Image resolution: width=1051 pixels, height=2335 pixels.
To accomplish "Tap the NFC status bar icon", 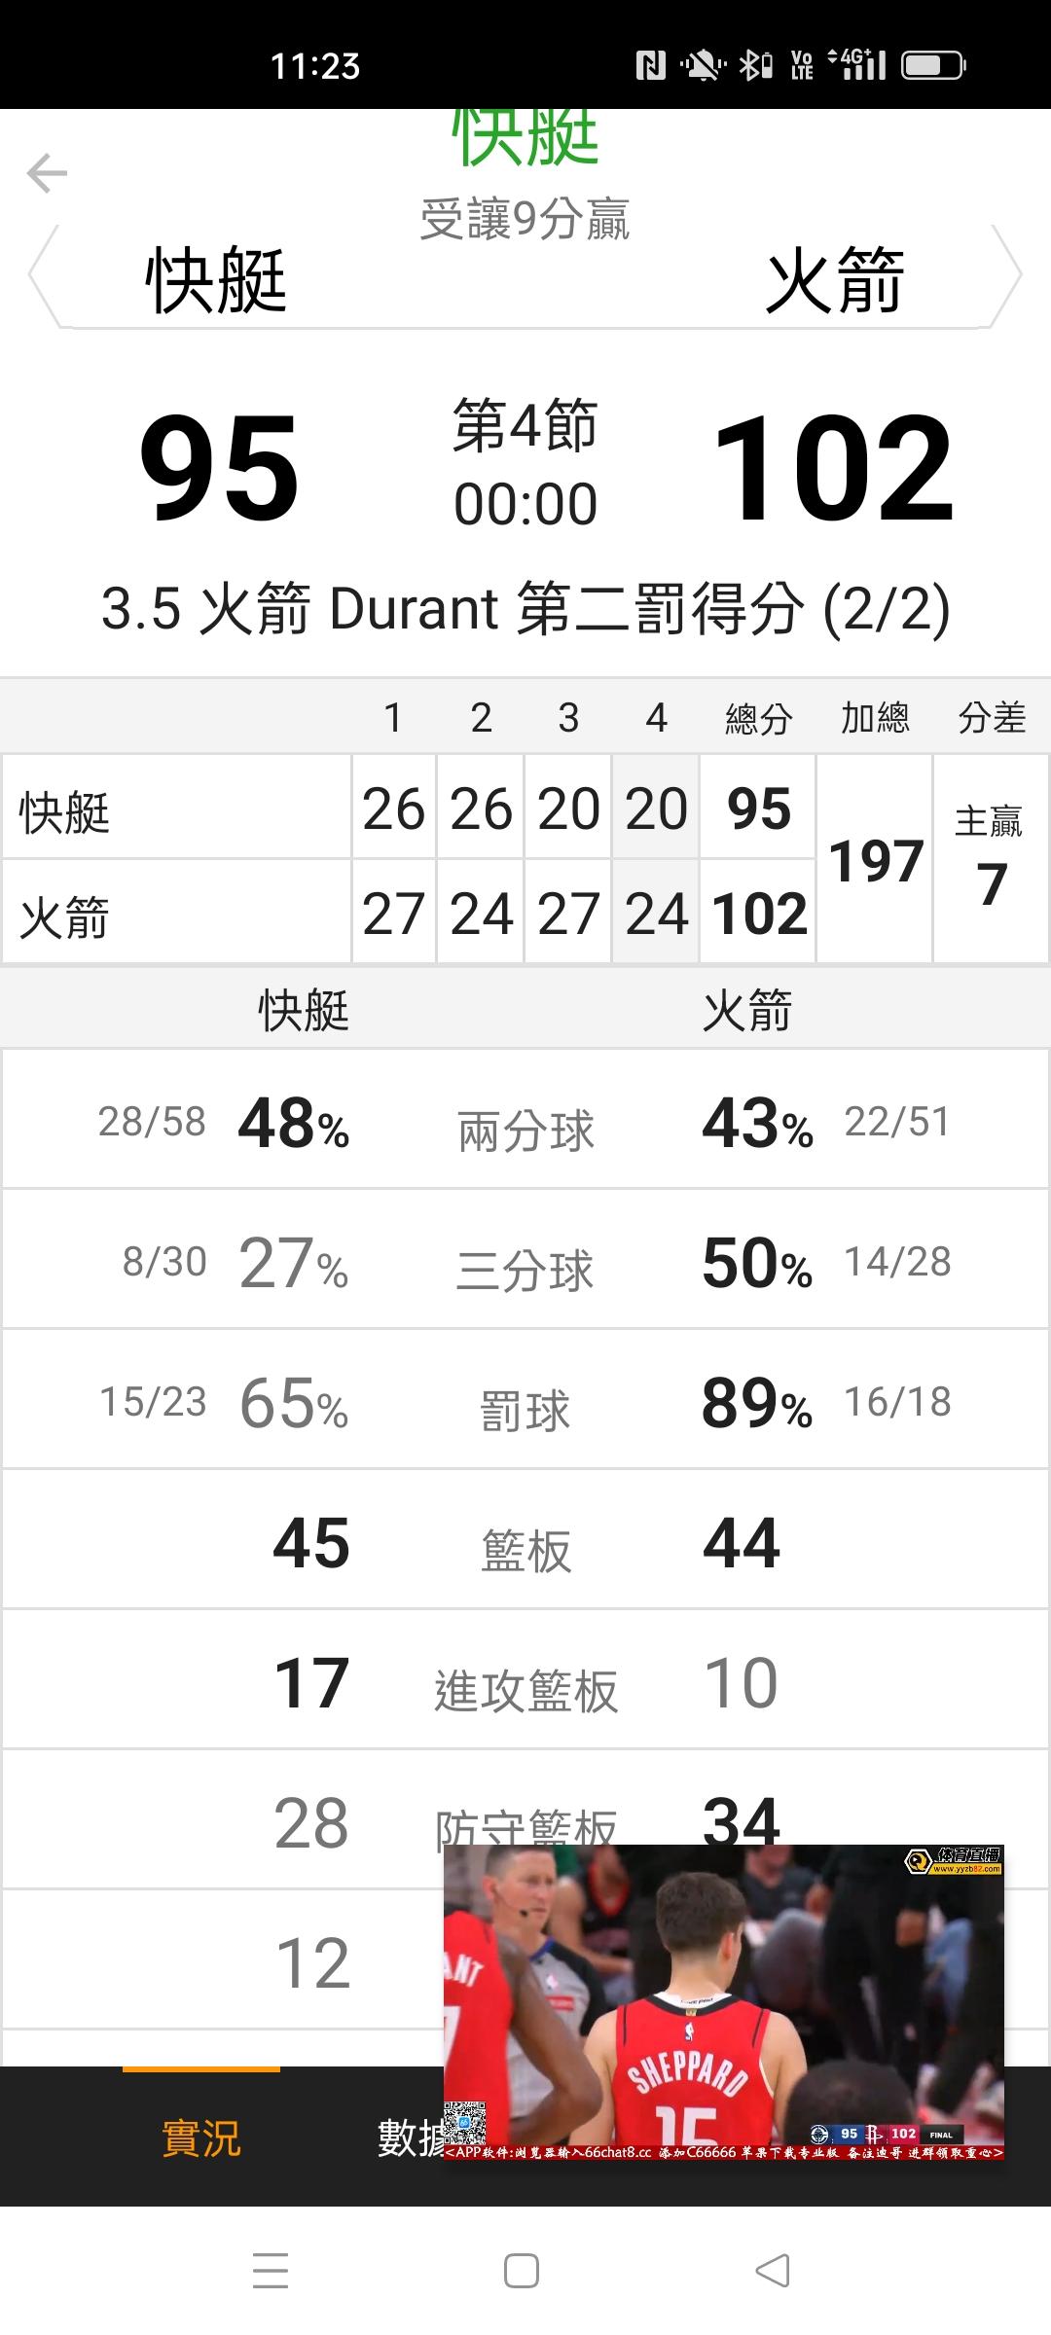I will coord(650,65).
